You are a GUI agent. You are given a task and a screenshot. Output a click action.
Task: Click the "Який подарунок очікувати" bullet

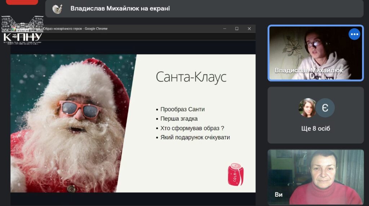click(195, 137)
